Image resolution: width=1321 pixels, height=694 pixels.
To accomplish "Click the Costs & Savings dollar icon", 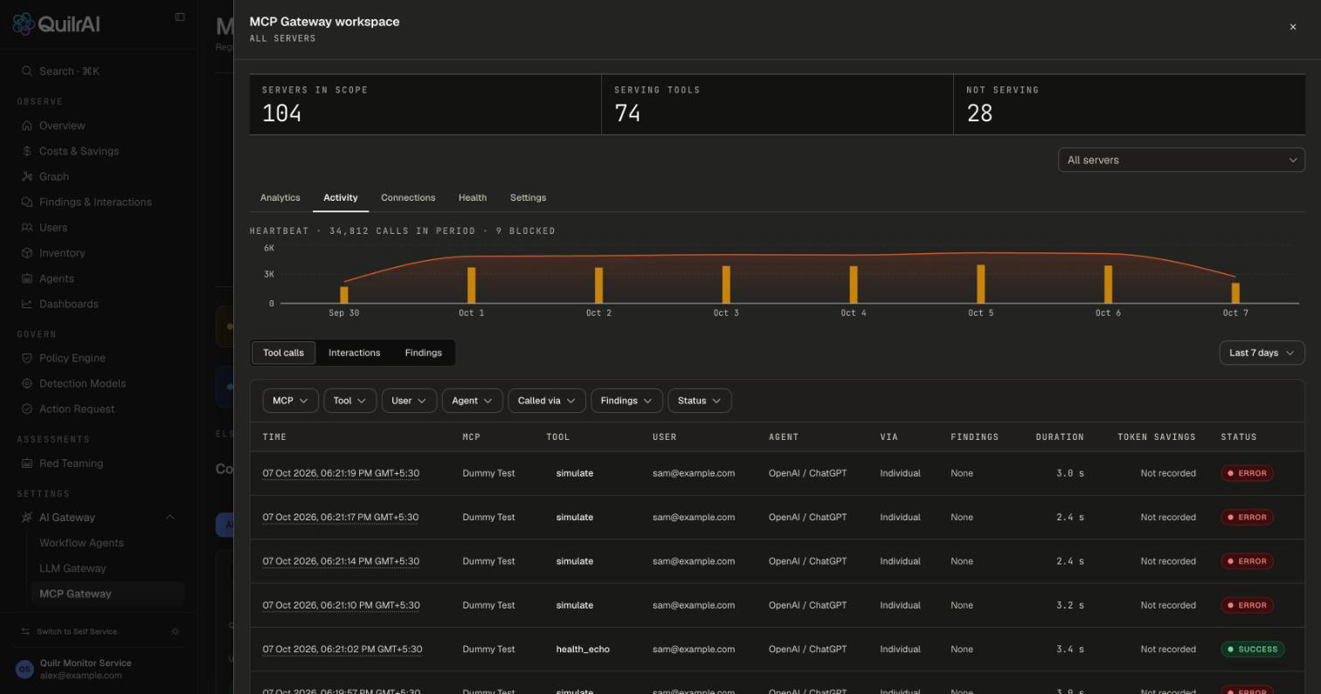I will coord(27,151).
